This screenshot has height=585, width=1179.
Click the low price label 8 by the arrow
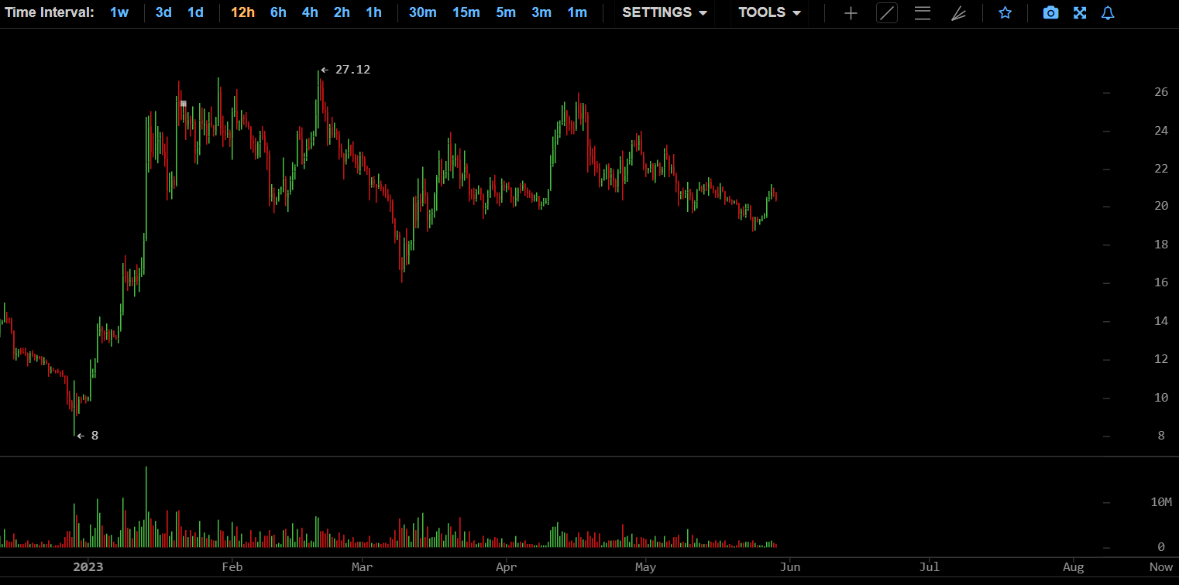point(95,436)
